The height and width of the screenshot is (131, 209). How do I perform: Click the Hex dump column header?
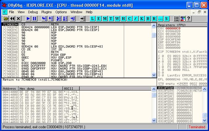(40, 88)
